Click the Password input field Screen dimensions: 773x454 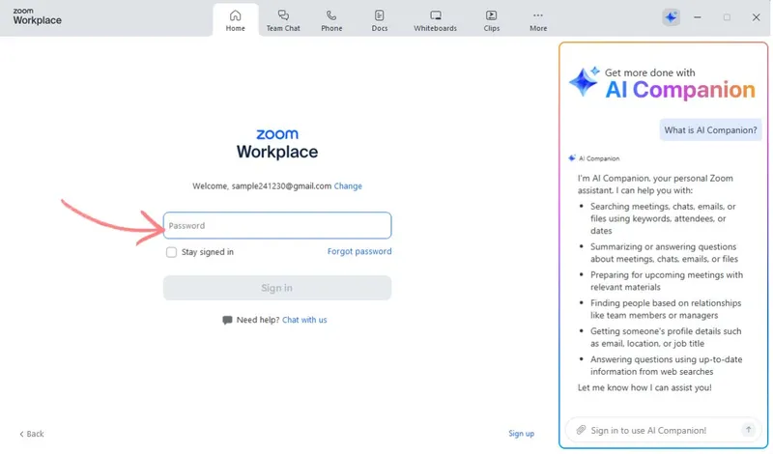pyautogui.click(x=277, y=226)
